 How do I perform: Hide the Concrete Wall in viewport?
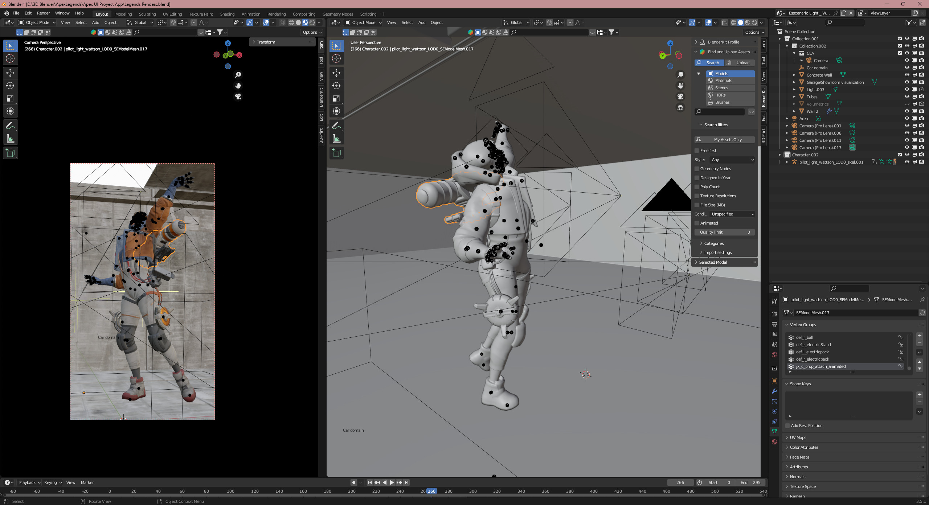pos(907,75)
